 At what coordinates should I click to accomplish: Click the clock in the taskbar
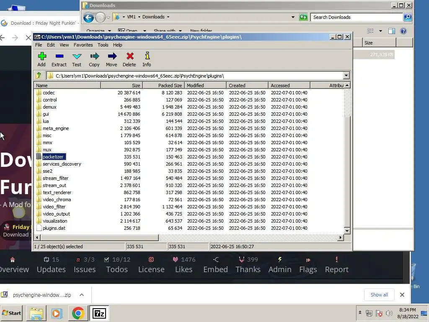pos(407,313)
